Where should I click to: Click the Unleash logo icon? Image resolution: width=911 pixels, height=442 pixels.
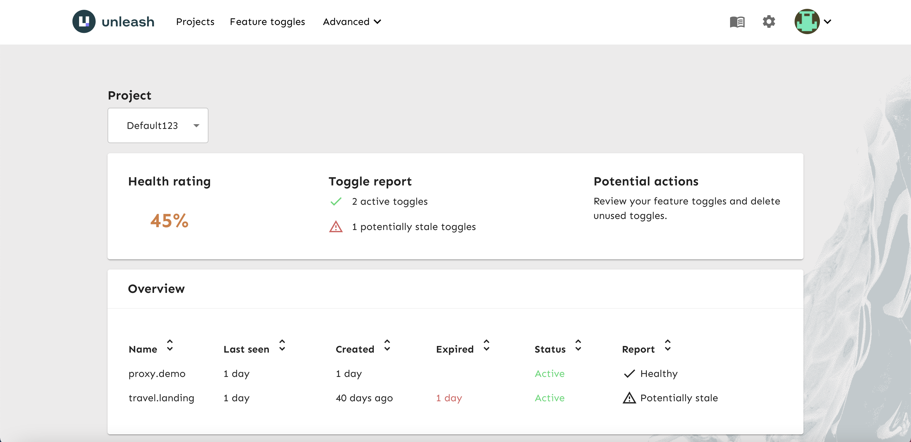tap(84, 21)
